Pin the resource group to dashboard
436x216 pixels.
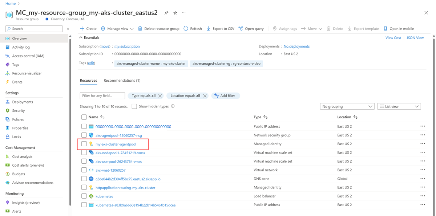pyautogui.click(x=166, y=13)
